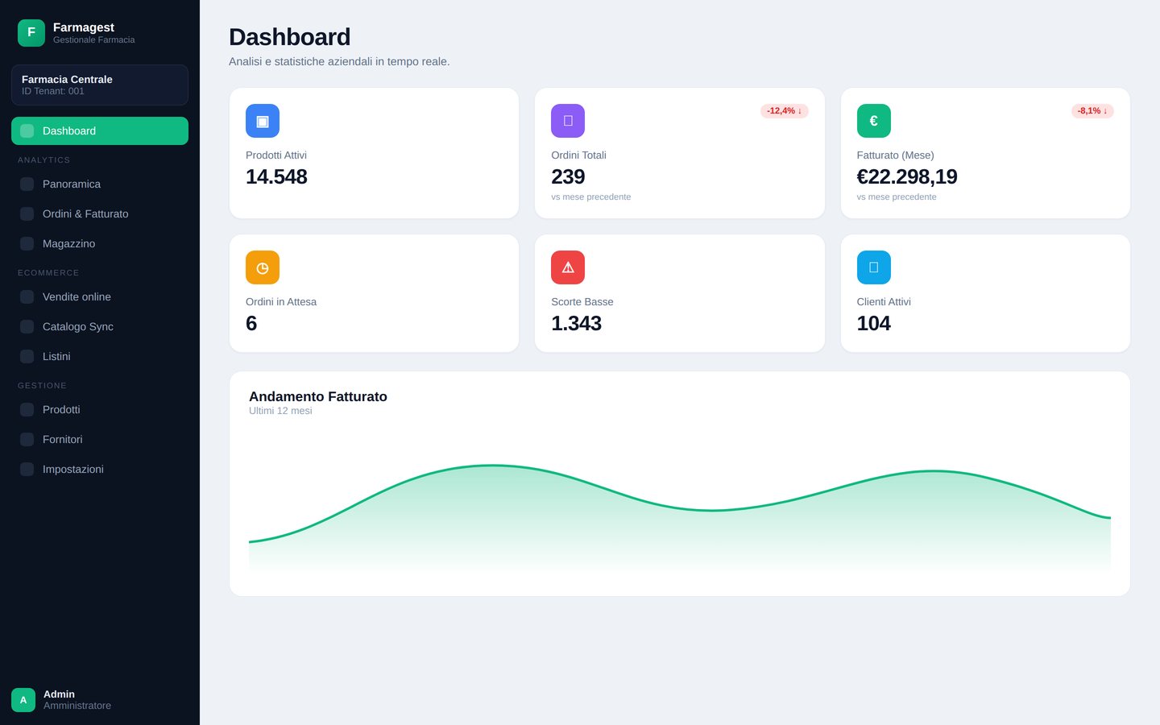Click the Farmagest green F logo
1160x725 pixels.
(31, 33)
